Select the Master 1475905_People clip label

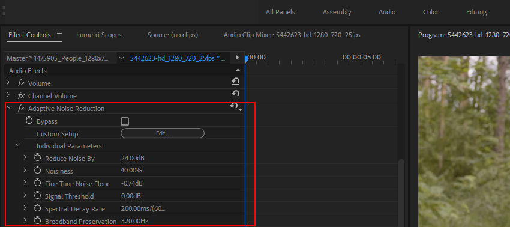click(58, 58)
